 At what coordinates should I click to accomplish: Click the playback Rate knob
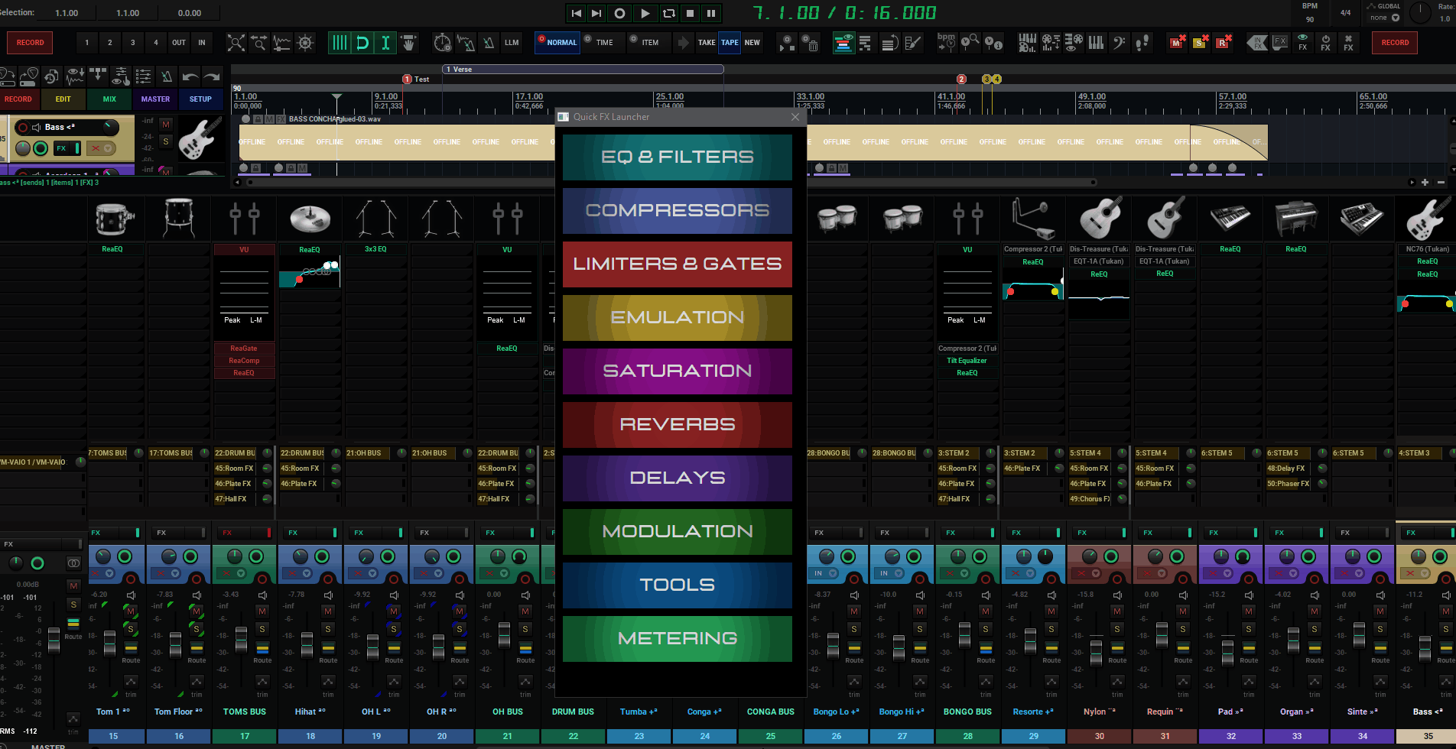pyautogui.click(x=1419, y=12)
